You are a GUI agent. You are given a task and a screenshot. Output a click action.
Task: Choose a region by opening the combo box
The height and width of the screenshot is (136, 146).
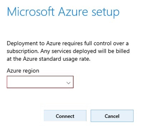click(40, 82)
